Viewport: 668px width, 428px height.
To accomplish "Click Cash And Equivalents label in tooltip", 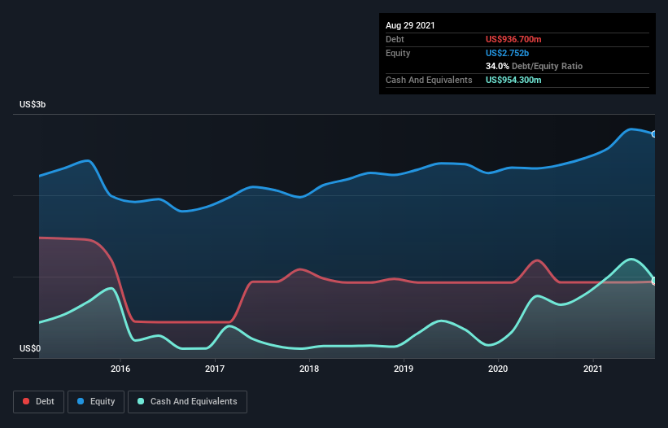I will (429, 80).
